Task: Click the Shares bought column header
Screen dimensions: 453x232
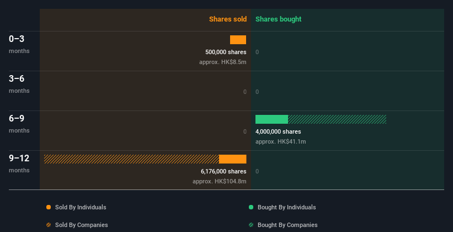Action: click(x=278, y=19)
